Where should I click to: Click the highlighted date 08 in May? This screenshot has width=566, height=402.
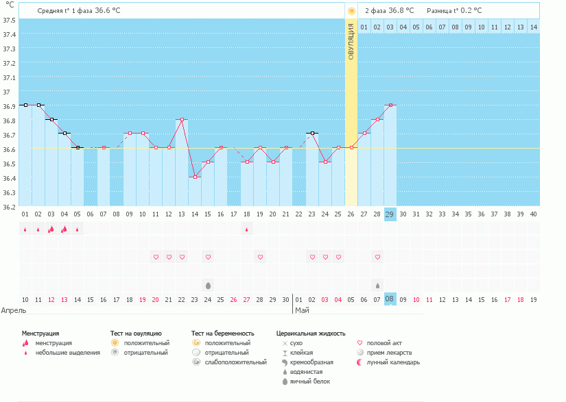(x=390, y=299)
